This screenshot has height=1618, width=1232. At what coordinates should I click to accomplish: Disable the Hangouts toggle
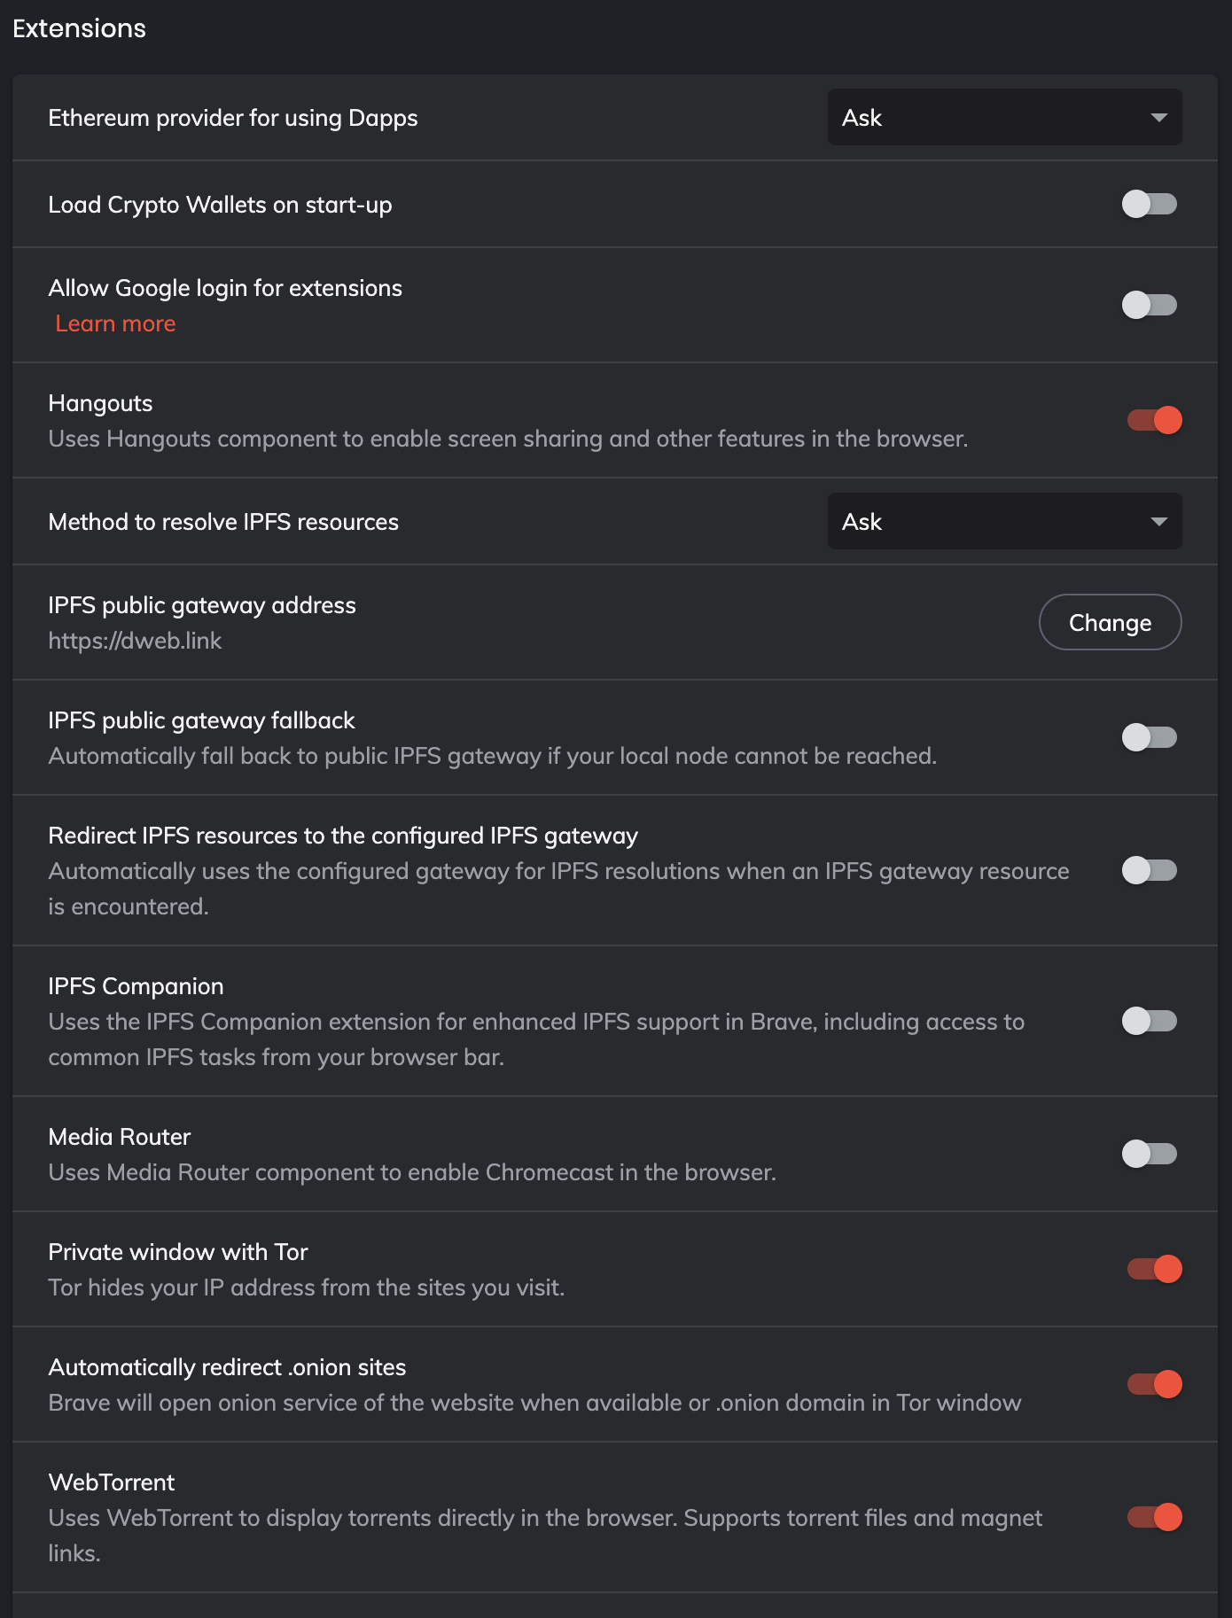tap(1154, 420)
